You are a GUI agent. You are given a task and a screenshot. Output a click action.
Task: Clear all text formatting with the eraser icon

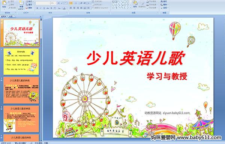66,3
